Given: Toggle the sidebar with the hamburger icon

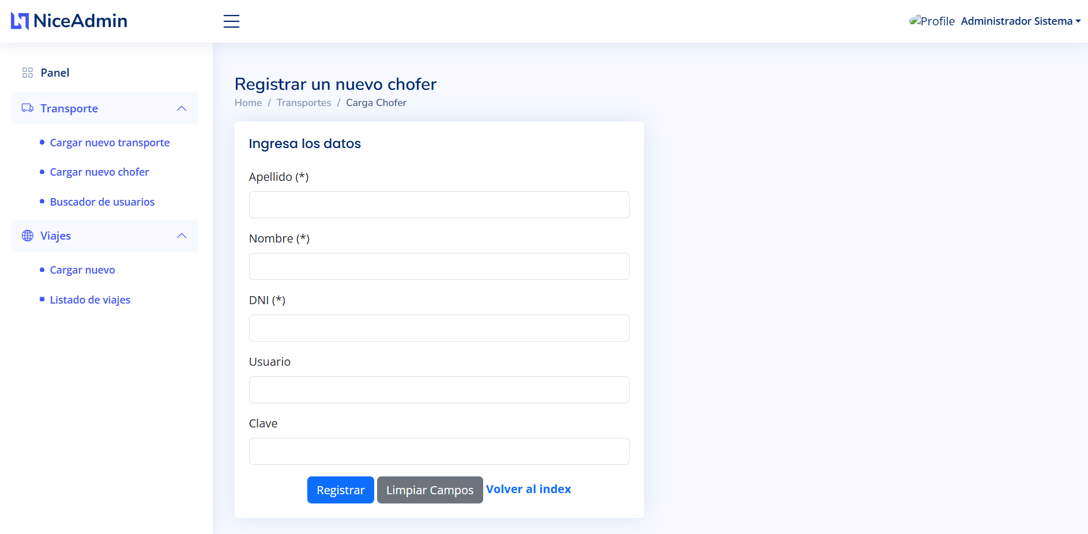Looking at the screenshot, I should pyautogui.click(x=231, y=21).
